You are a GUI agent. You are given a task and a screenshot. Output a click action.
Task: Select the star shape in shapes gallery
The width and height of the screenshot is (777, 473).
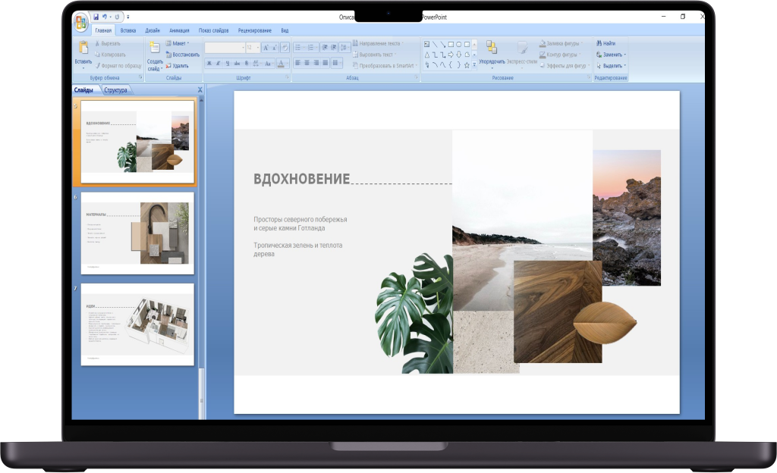point(467,65)
